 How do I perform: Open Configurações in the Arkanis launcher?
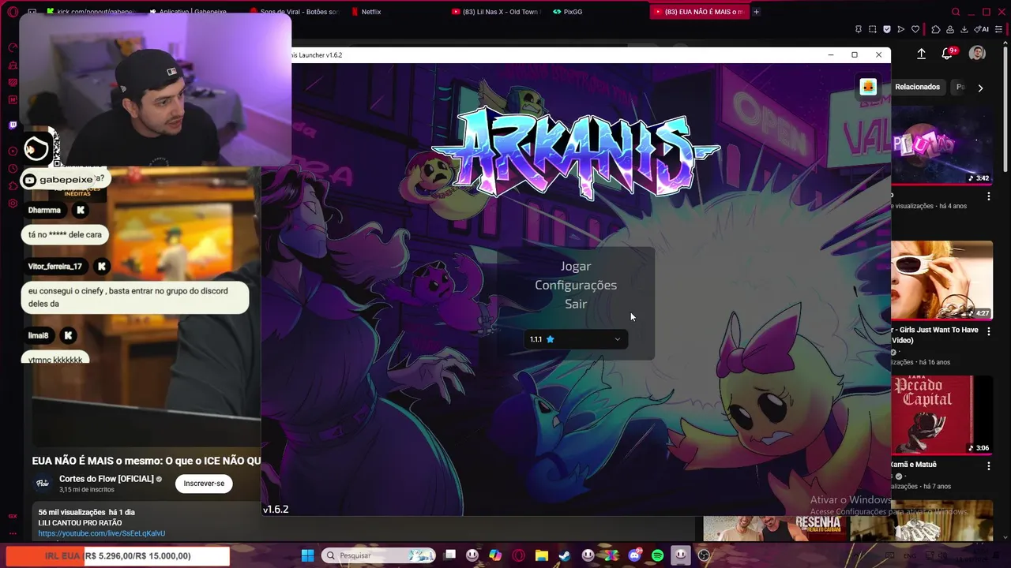[576, 286]
